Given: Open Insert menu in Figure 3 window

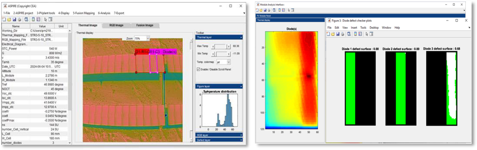Looking at the screenshot, I should [x=354, y=28].
